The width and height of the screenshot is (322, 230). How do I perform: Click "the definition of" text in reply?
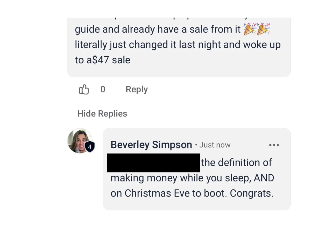236,163
